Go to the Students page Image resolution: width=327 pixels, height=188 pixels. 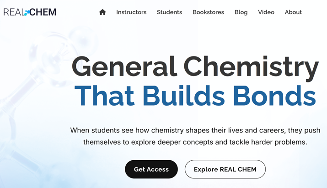click(x=169, y=12)
